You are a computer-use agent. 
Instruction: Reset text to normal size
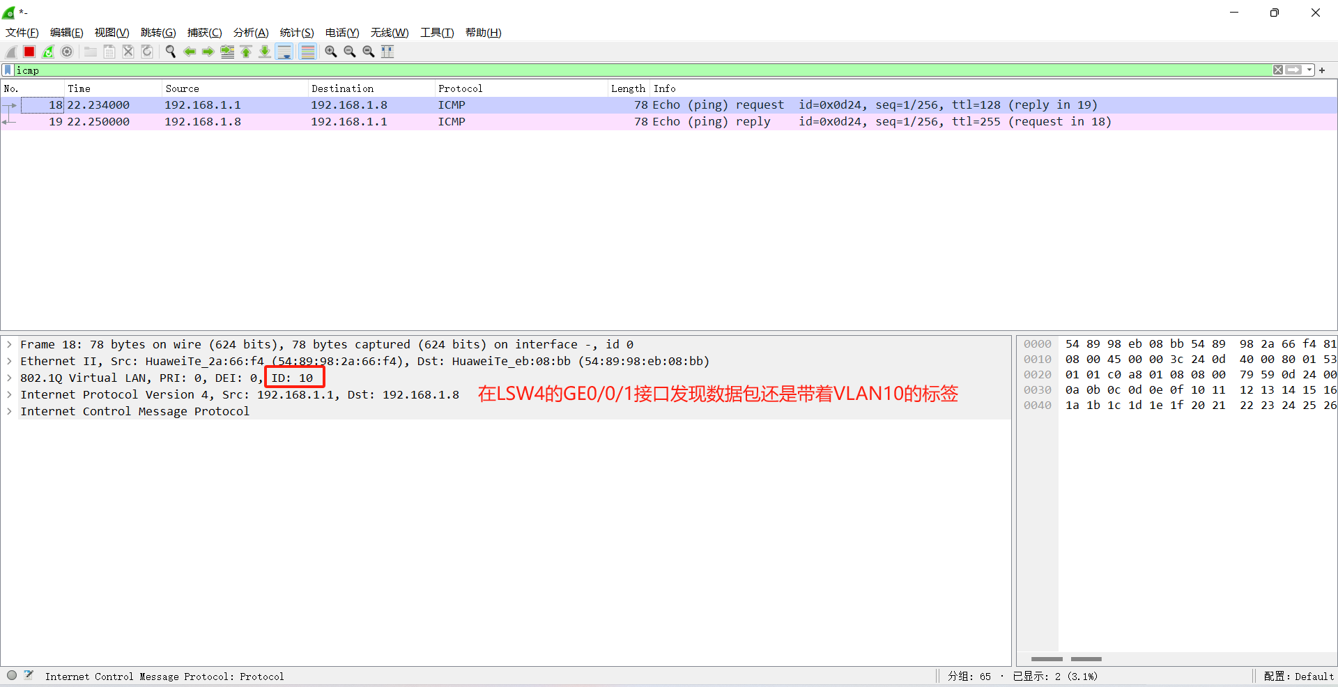369,52
